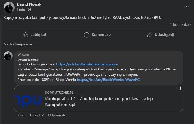The height and width of the screenshot is (124, 194).
Task: Click the globe public-audience icon
Action: coord(29,10)
